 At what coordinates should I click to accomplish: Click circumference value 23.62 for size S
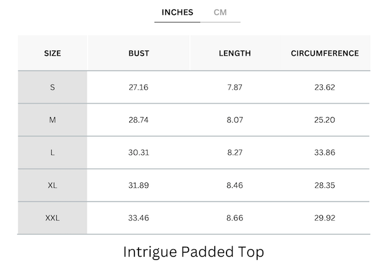click(x=325, y=87)
